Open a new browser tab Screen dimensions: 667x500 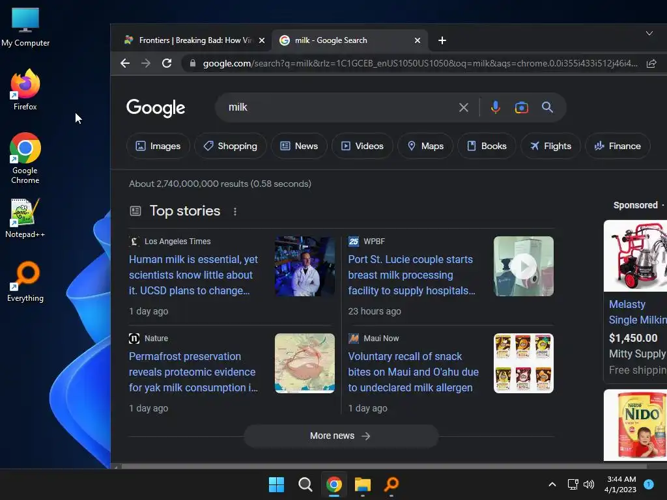(x=442, y=40)
